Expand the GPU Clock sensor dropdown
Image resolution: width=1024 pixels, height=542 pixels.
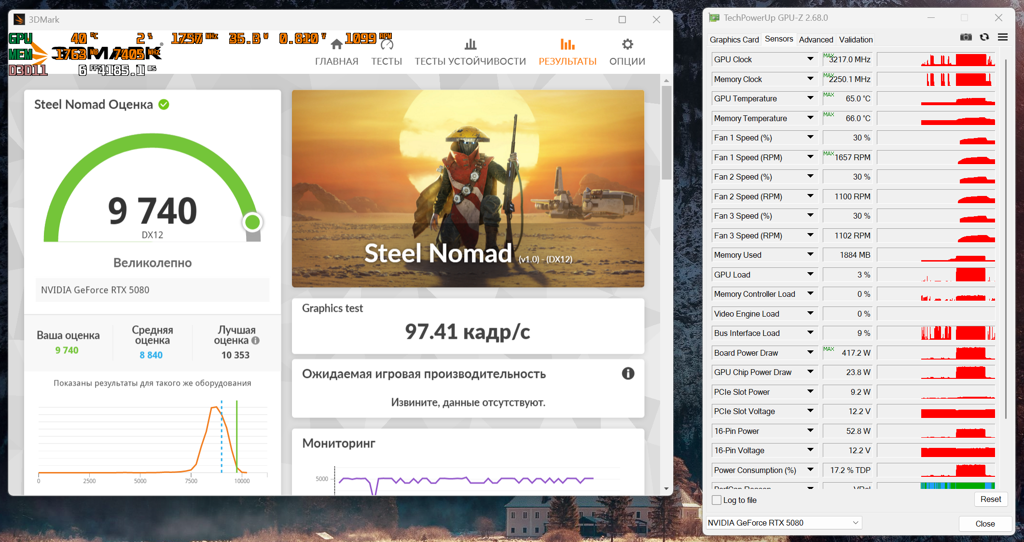[x=810, y=59]
